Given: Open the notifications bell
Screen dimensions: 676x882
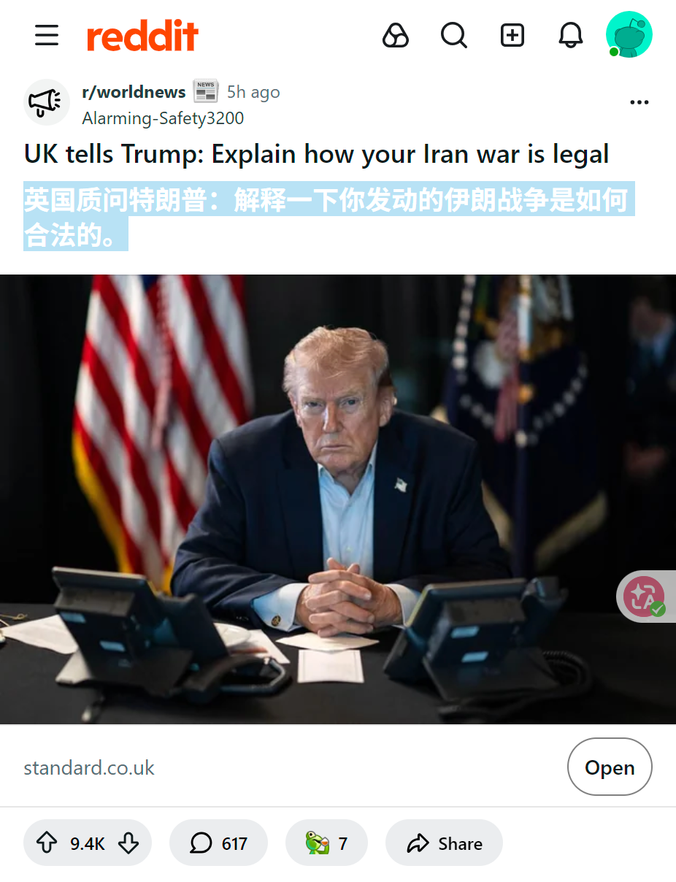Looking at the screenshot, I should tap(571, 35).
